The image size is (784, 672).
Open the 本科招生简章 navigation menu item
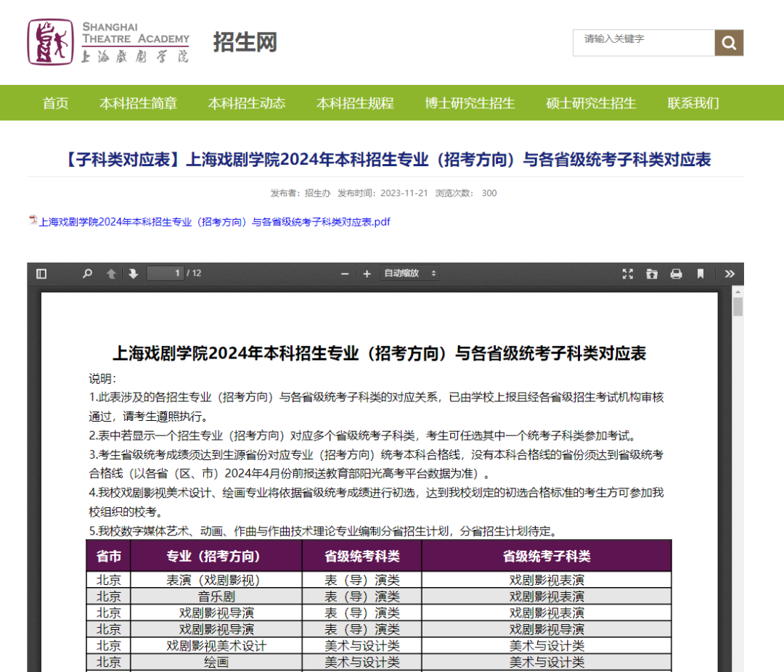(138, 103)
